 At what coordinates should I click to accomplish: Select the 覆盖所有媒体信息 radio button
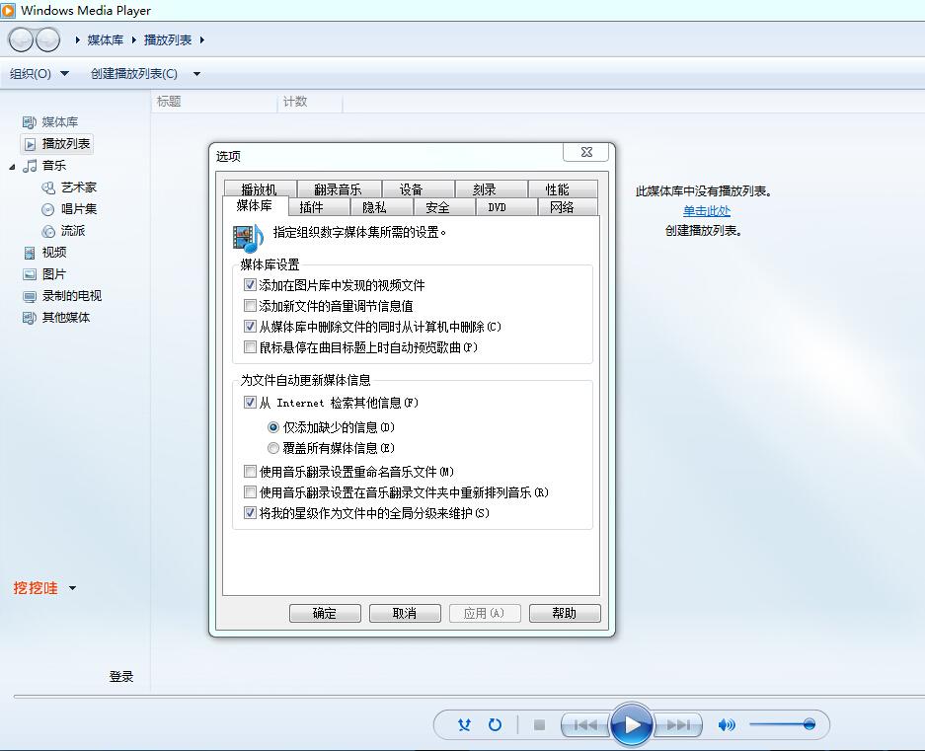(273, 448)
